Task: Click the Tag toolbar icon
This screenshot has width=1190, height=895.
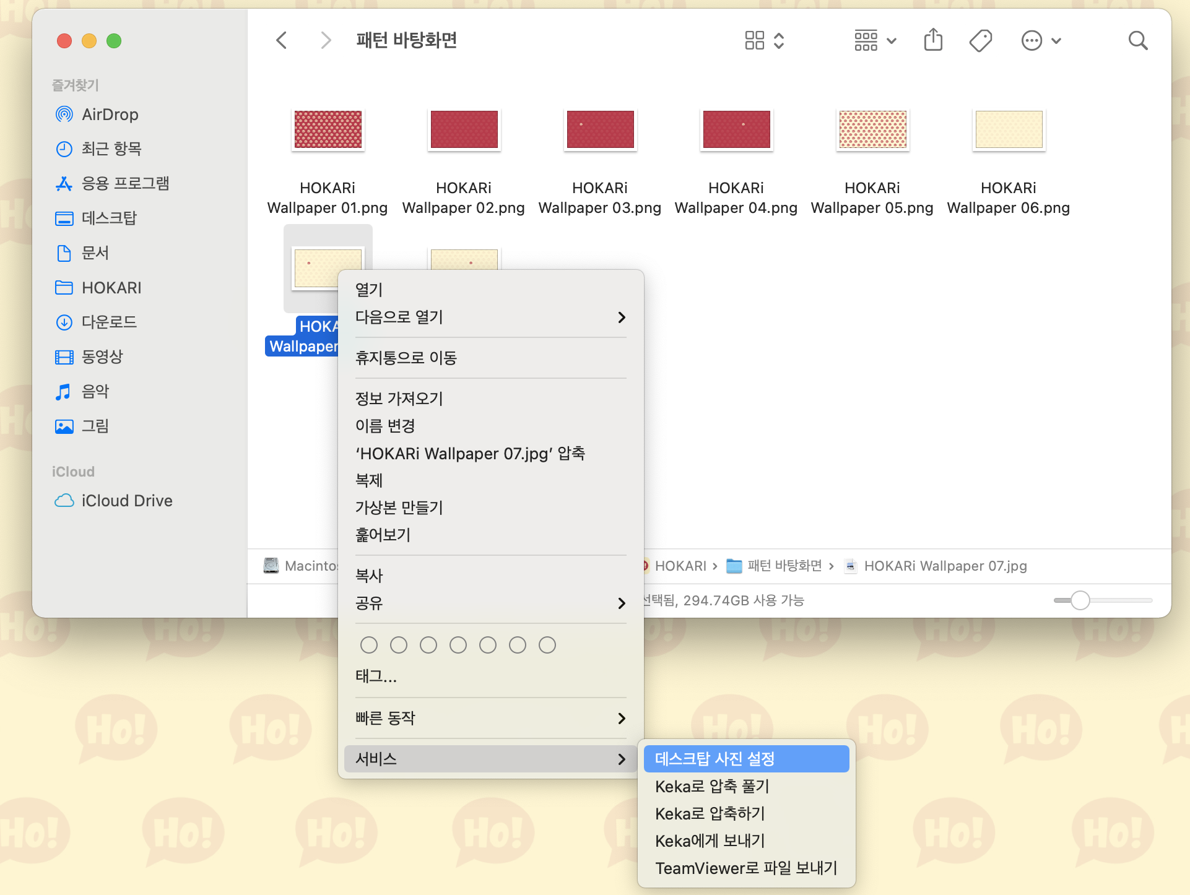Action: click(x=981, y=41)
